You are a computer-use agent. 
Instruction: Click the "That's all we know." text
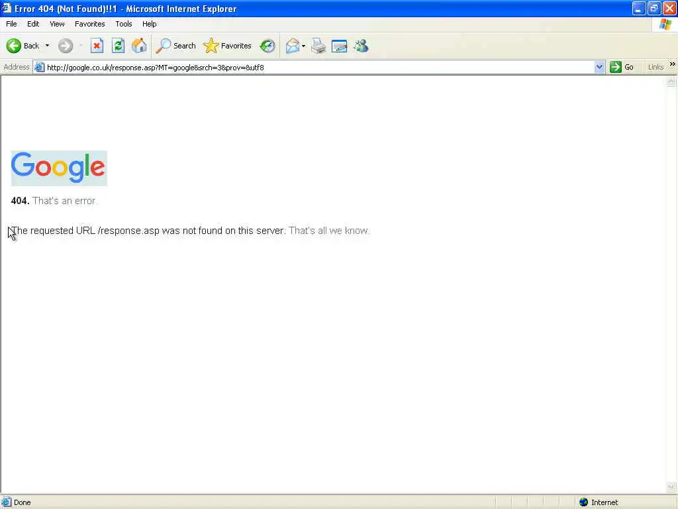[329, 231]
